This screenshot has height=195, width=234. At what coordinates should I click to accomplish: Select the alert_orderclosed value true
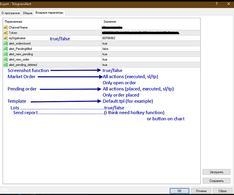tap(151, 44)
